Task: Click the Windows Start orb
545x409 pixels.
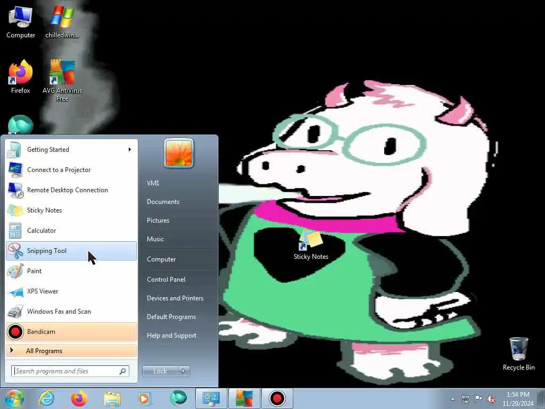Action: (14, 398)
